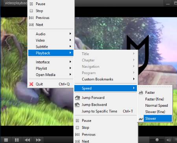This screenshot has width=177, height=143.
Task: Choose Jump Backward in Playback submenu
Action: pos(106,104)
